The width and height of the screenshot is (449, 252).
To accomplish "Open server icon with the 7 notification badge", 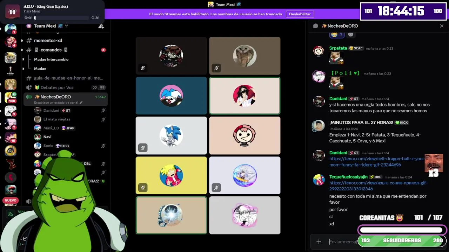I will click(x=10, y=124).
